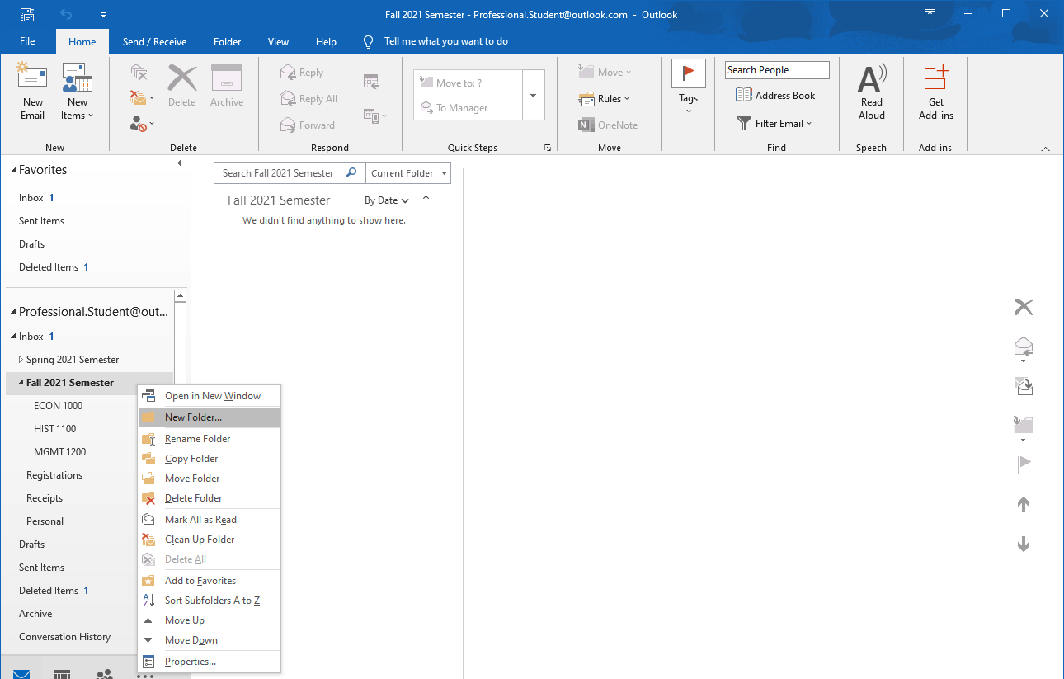The width and height of the screenshot is (1064, 679).
Task: Choose Rename Folder from context menu
Action: [x=210, y=439]
